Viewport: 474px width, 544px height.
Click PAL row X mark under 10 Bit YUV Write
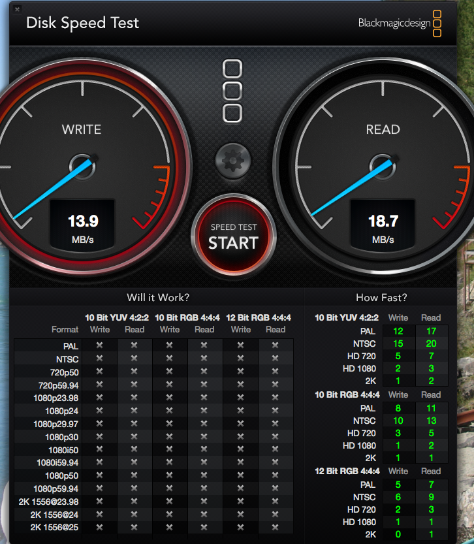(x=100, y=345)
